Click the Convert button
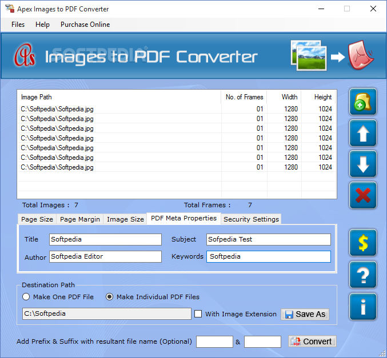Viewport: 387px width, 358px height. 312,341
